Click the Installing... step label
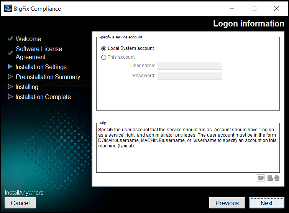Screen dimensions: 289x213 click(29, 87)
